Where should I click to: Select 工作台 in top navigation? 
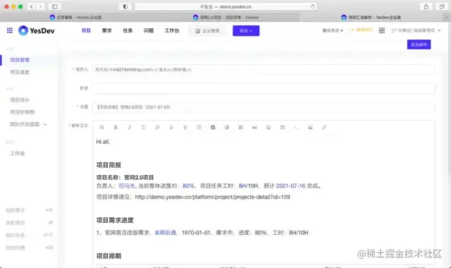coord(172,30)
